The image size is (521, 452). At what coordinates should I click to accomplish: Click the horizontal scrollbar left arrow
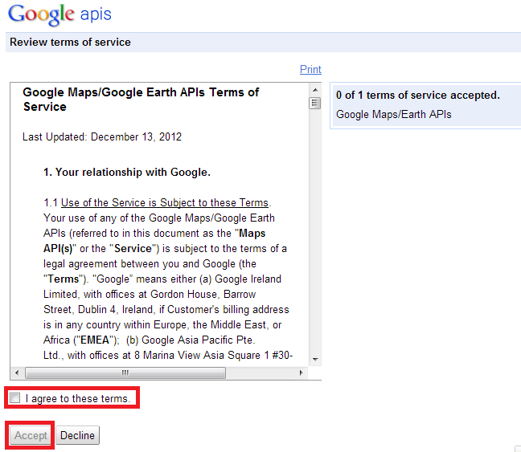[x=17, y=373]
